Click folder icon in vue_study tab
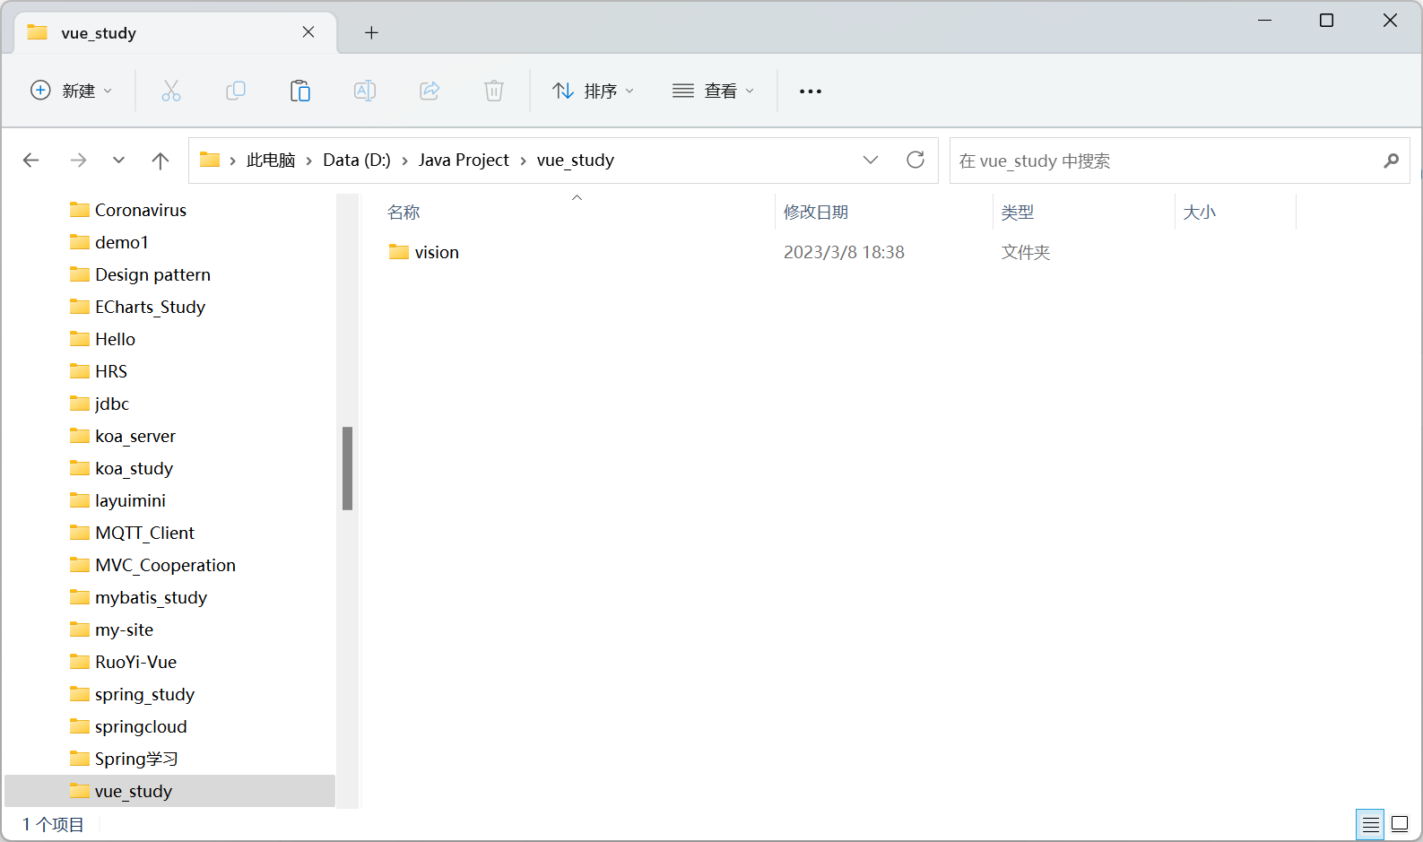Image resolution: width=1423 pixels, height=842 pixels. (x=38, y=32)
